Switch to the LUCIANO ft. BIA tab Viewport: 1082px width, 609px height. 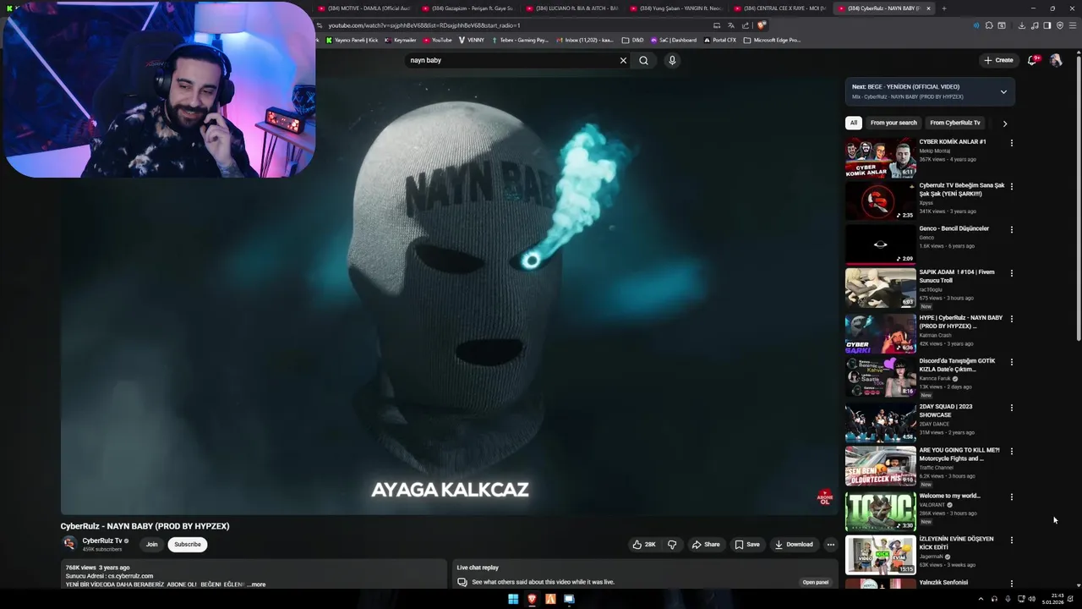point(573,8)
